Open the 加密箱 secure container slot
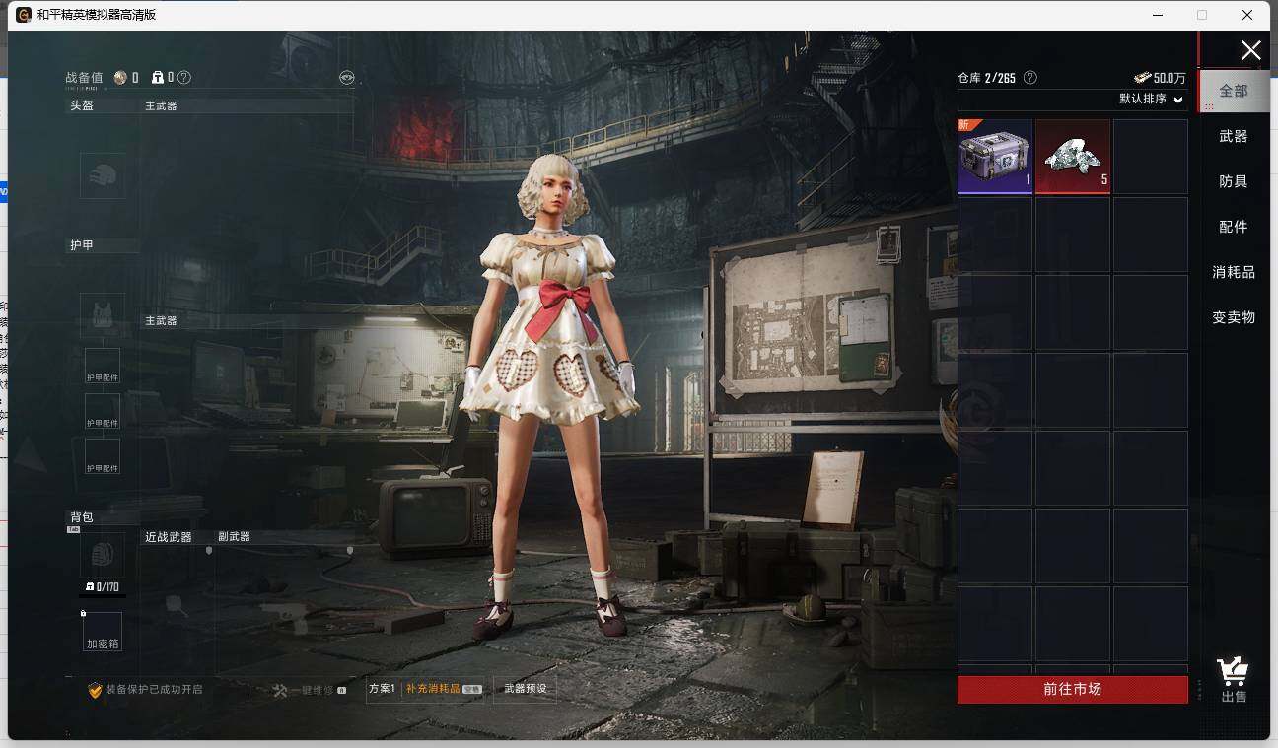 click(x=103, y=632)
